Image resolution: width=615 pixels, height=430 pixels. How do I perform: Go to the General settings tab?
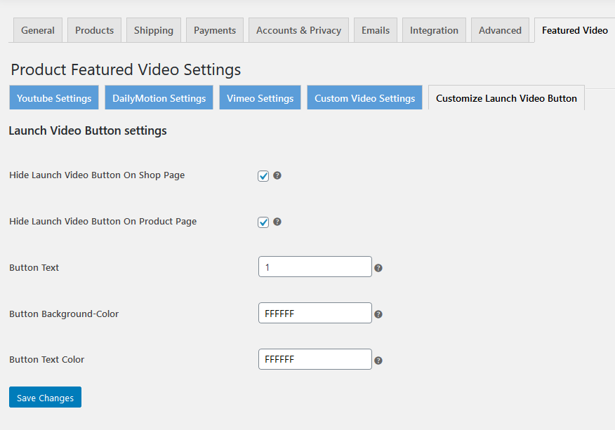pos(37,29)
